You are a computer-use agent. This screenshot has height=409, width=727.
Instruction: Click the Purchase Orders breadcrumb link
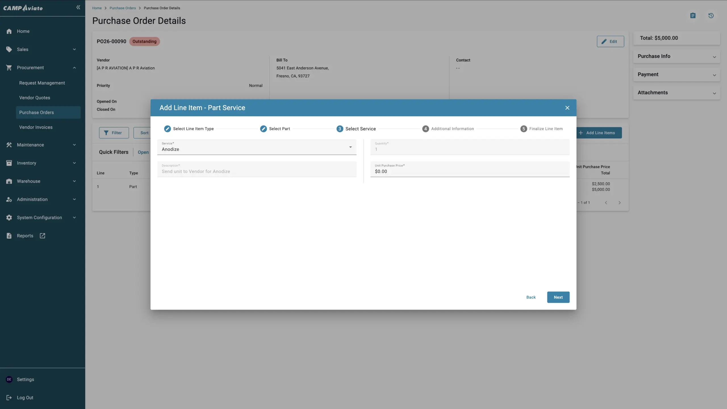pyautogui.click(x=122, y=8)
